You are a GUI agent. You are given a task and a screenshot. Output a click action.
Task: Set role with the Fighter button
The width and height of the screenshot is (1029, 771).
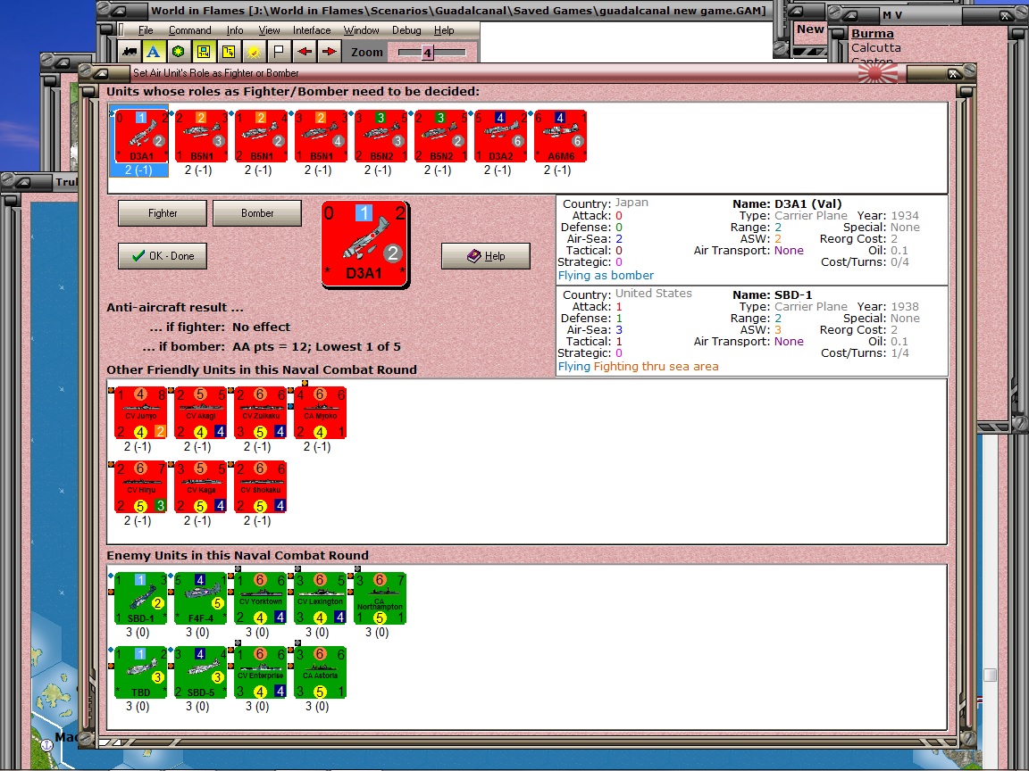tap(162, 213)
